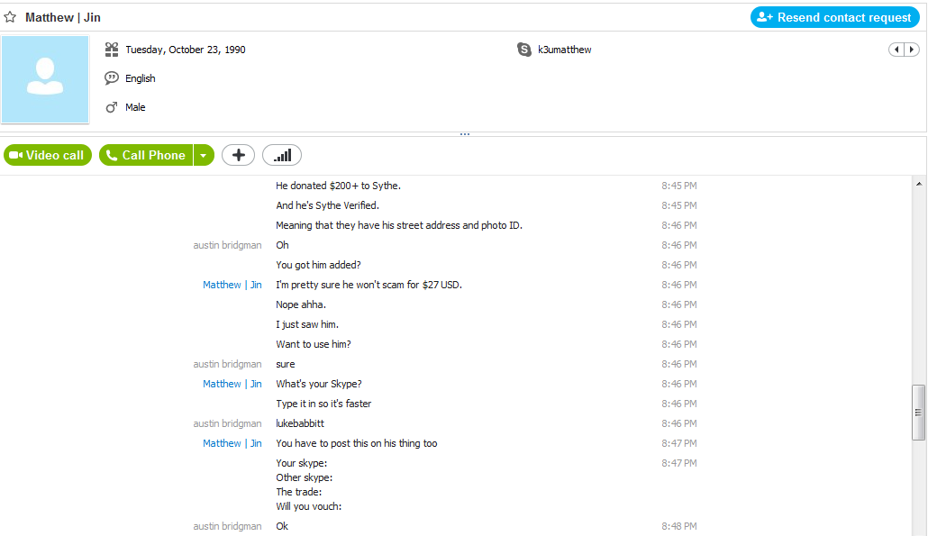Click the Skype name k3umatthew
Screen dimensions: 928x536
566,50
